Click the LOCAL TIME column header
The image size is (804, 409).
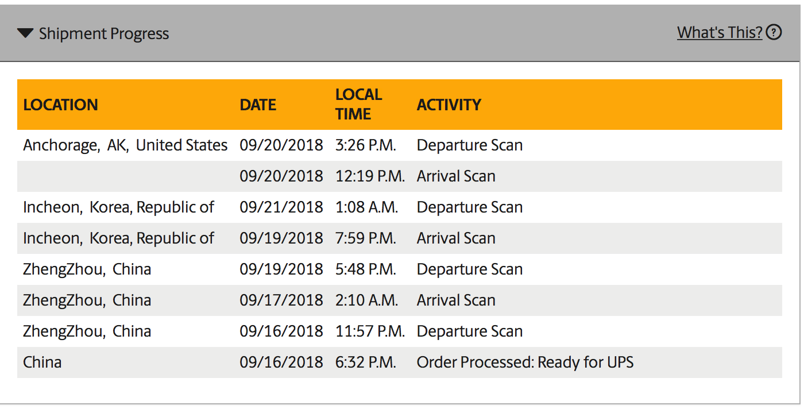[358, 104]
